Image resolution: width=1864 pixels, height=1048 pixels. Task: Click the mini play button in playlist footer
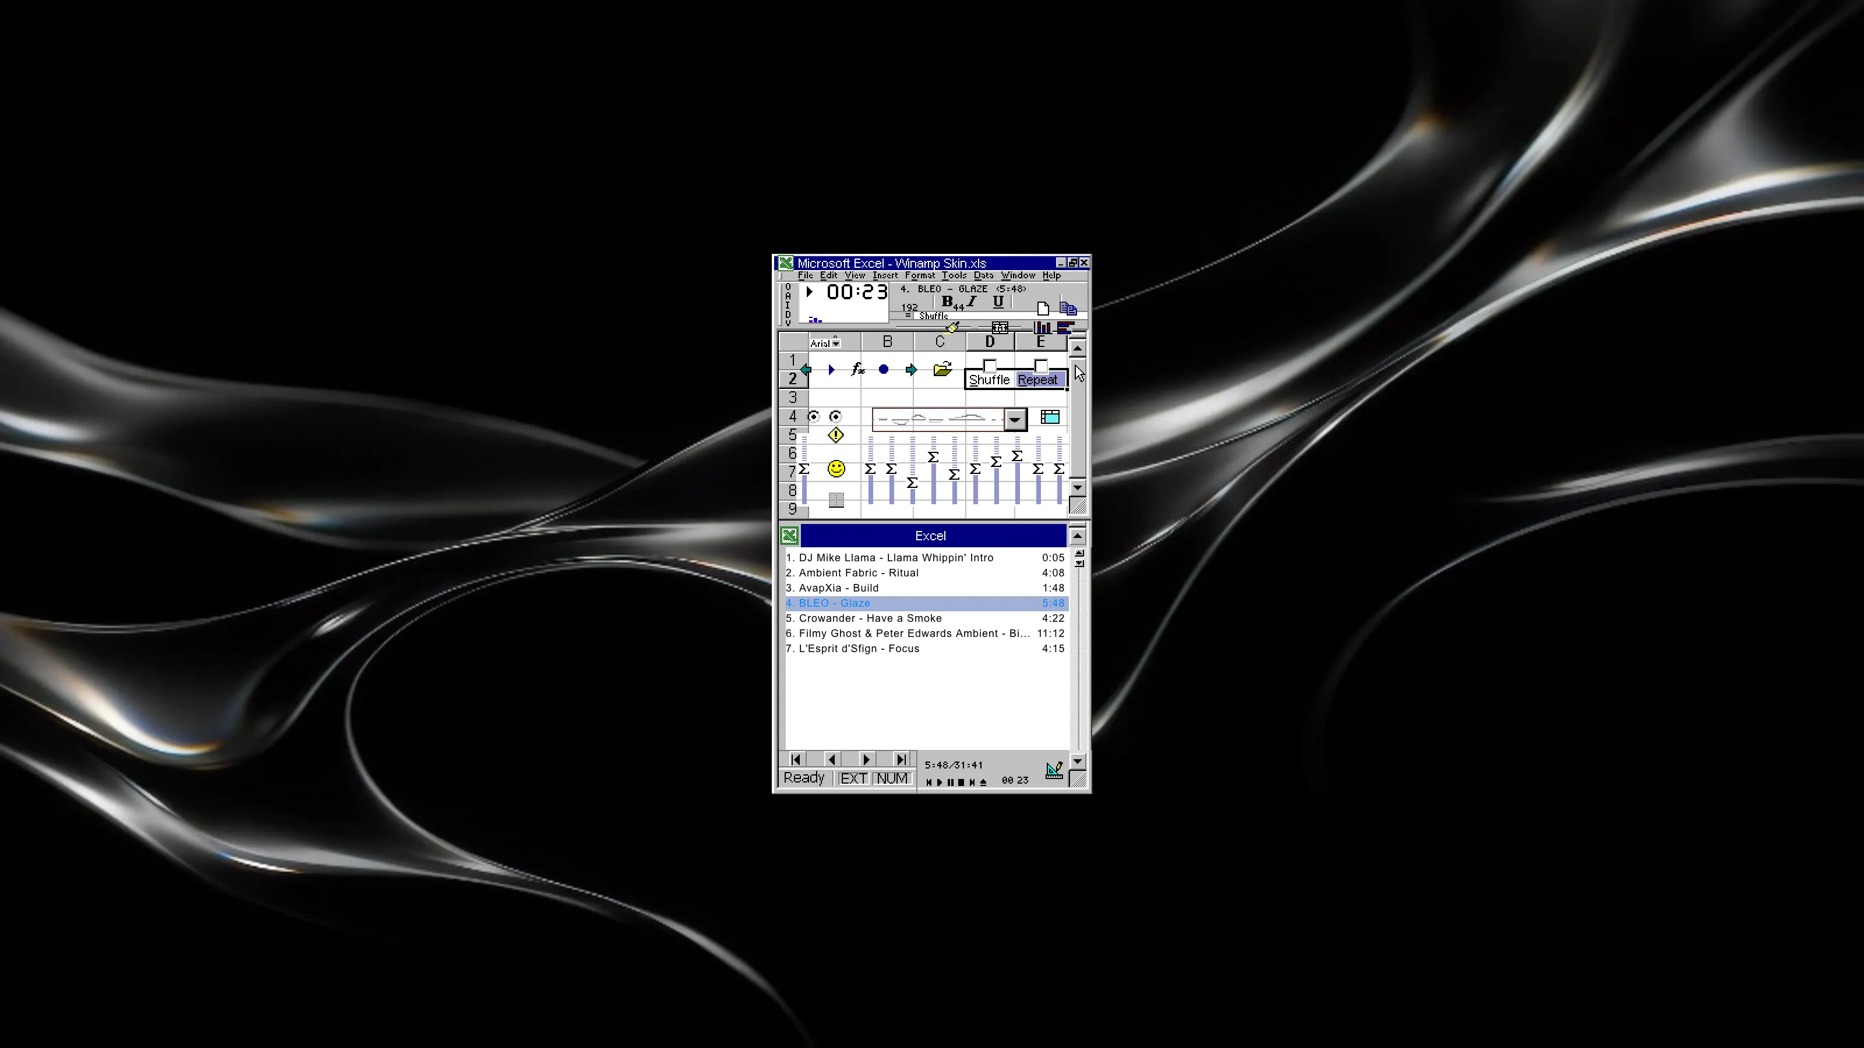(940, 782)
